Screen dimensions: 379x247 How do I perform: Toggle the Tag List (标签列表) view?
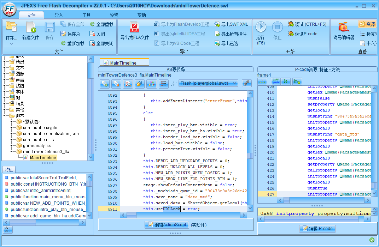pos(368,34)
